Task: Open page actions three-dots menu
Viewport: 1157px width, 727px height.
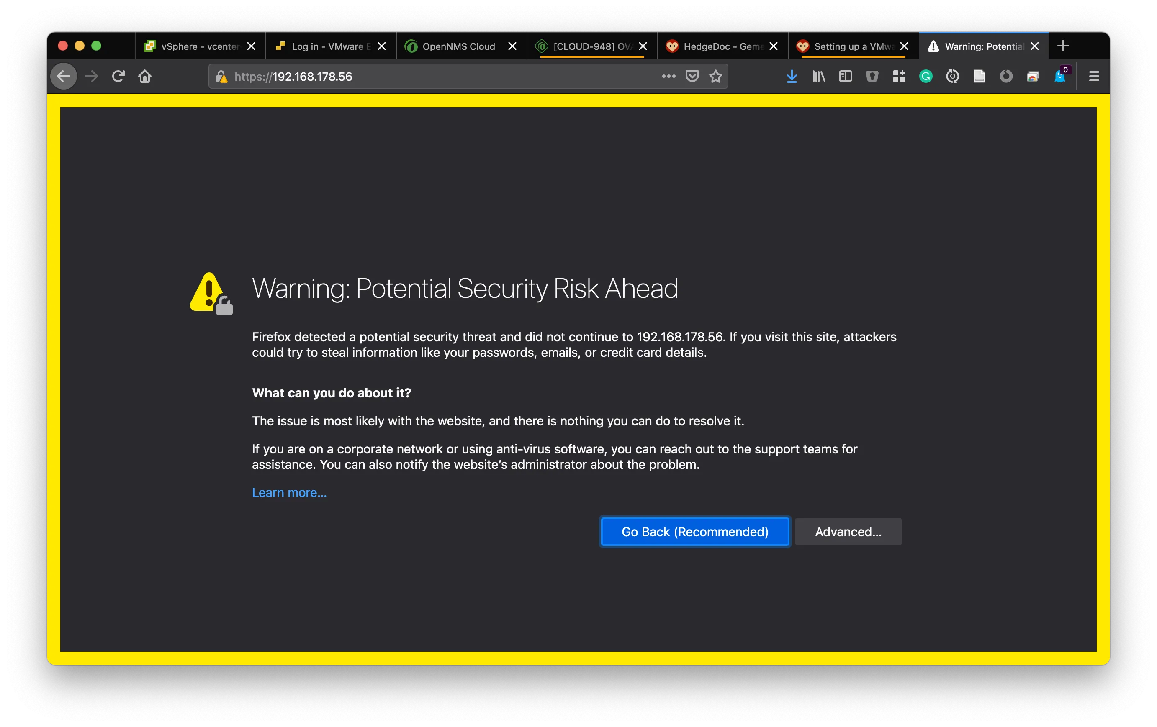Action: [x=668, y=77]
